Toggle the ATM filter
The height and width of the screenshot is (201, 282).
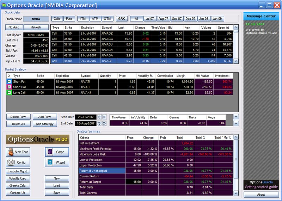pyautogui.click(x=95, y=19)
